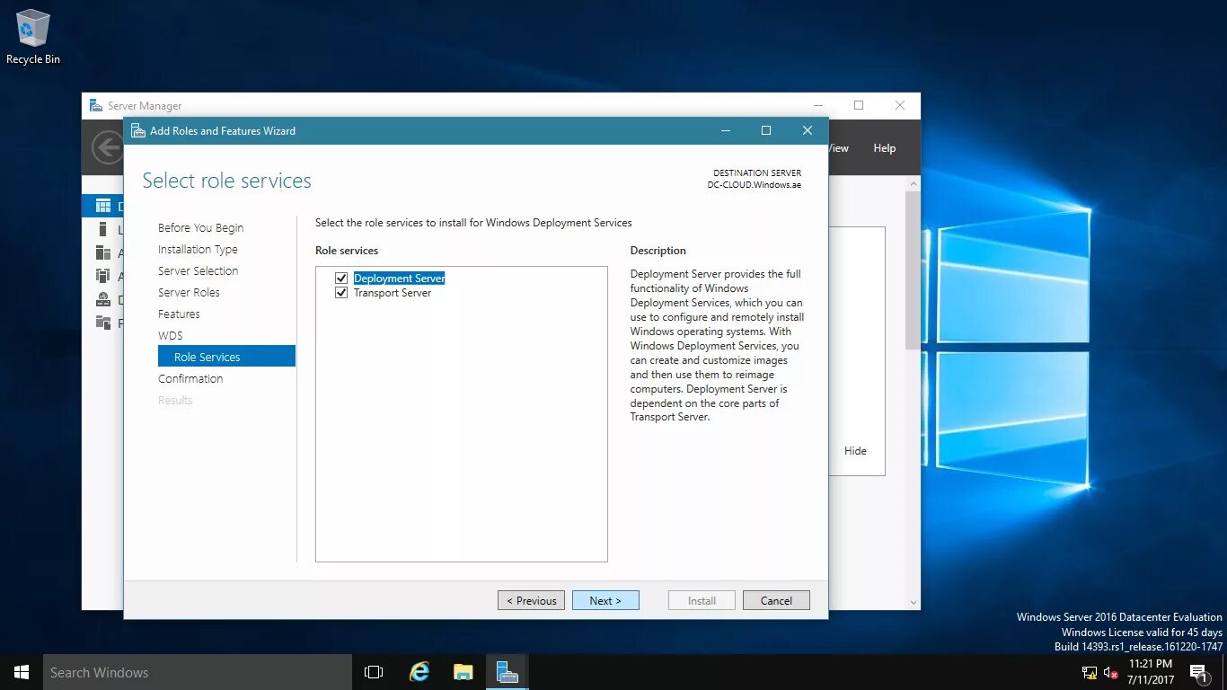Viewport: 1227px width, 690px height.
Task: Click the Next button
Action: pyautogui.click(x=605, y=600)
